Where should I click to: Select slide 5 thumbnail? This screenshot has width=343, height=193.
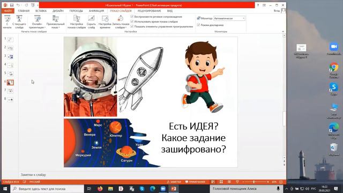click(10, 74)
